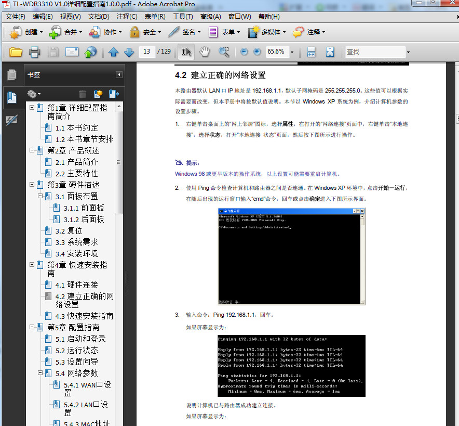Collapse the 第4章 快速安装指南 bookmark
The height and width of the screenshot is (426, 459).
tap(32, 264)
